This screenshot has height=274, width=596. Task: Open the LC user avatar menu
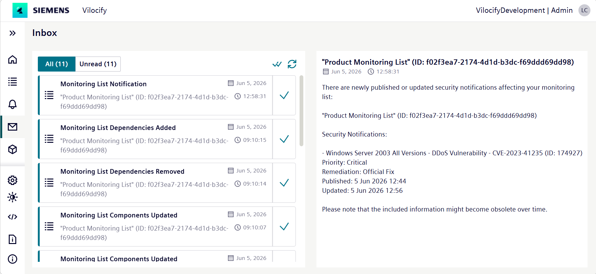point(584,10)
